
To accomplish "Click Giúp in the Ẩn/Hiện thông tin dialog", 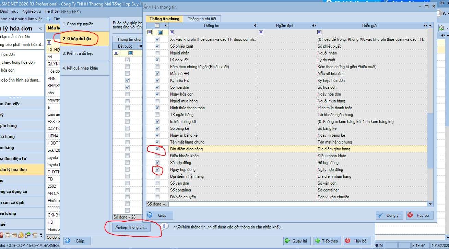I will pos(159,215).
